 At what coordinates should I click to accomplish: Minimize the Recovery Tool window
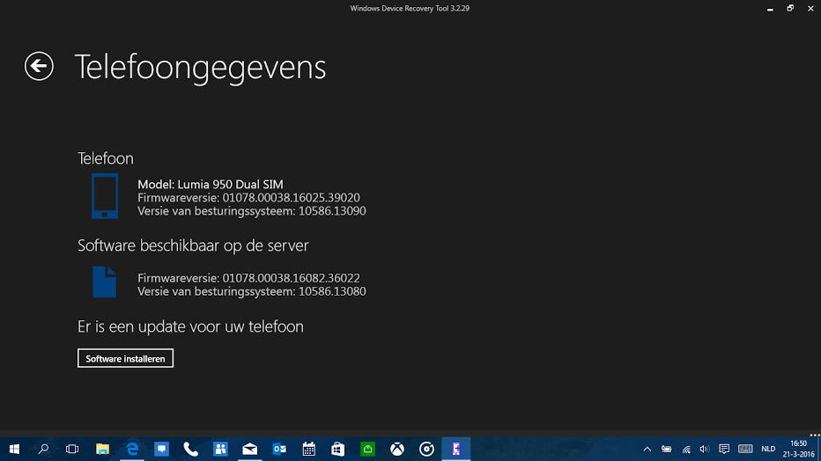click(770, 9)
